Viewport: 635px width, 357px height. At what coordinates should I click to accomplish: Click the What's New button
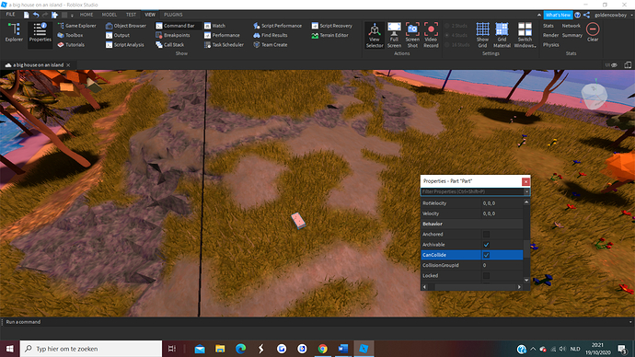(558, 15)
